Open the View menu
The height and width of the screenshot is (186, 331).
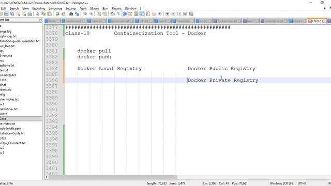(25, 8)
